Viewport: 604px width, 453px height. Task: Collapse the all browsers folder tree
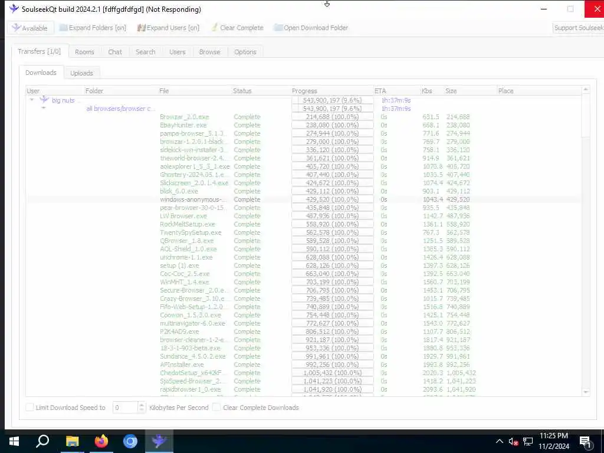click(x=44, y=108)
